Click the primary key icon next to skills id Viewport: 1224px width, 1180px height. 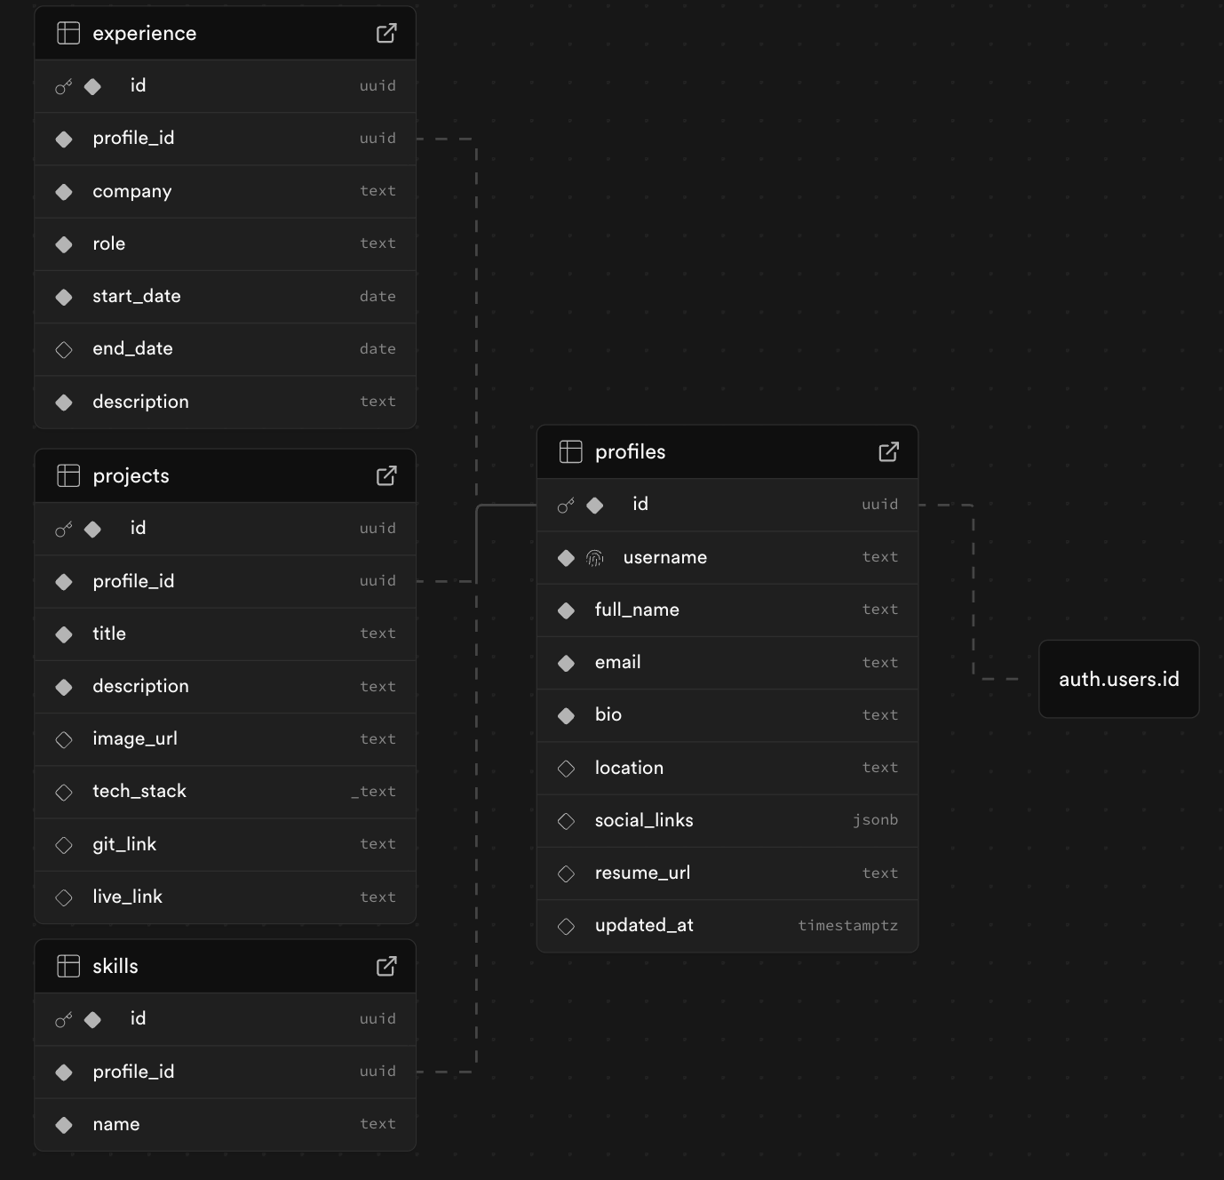coord(63,1019)
